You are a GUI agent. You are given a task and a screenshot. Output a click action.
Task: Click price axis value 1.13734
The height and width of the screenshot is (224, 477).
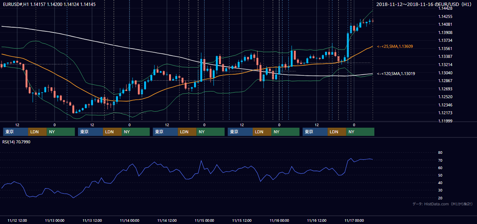(445, 40)
